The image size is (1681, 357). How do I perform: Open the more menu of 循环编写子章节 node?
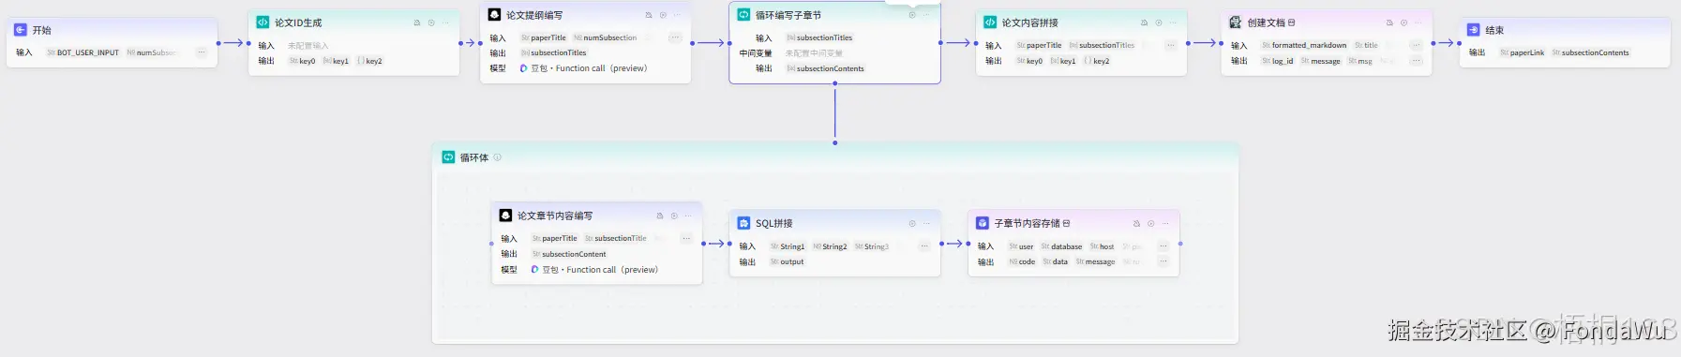click(x=926, y=15)
